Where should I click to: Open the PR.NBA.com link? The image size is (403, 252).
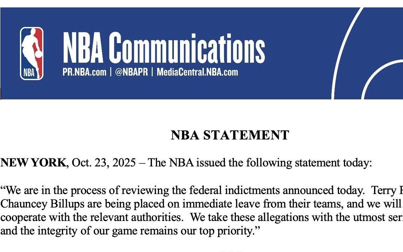84,72
